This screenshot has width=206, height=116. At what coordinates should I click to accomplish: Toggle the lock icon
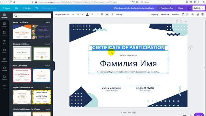[198, 14]
